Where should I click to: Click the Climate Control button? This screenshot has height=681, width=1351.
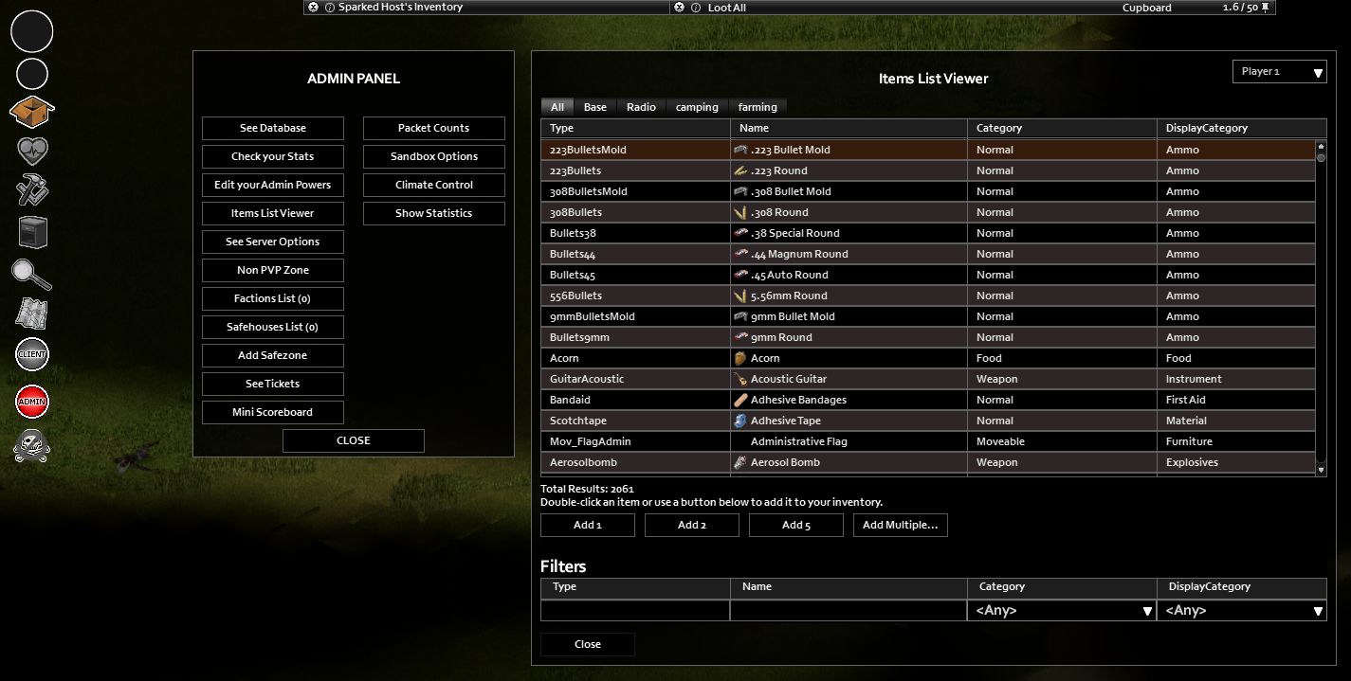(434, 185)
